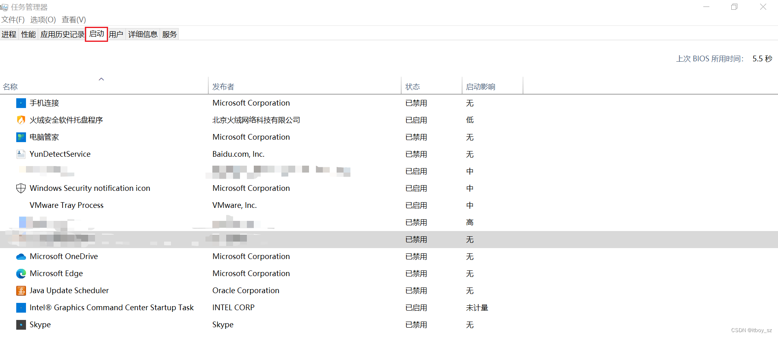The width and height of the screenshot is (778, 337).
Task: Click 中 impact of VMware Tray Process
Action: [470, 205]
